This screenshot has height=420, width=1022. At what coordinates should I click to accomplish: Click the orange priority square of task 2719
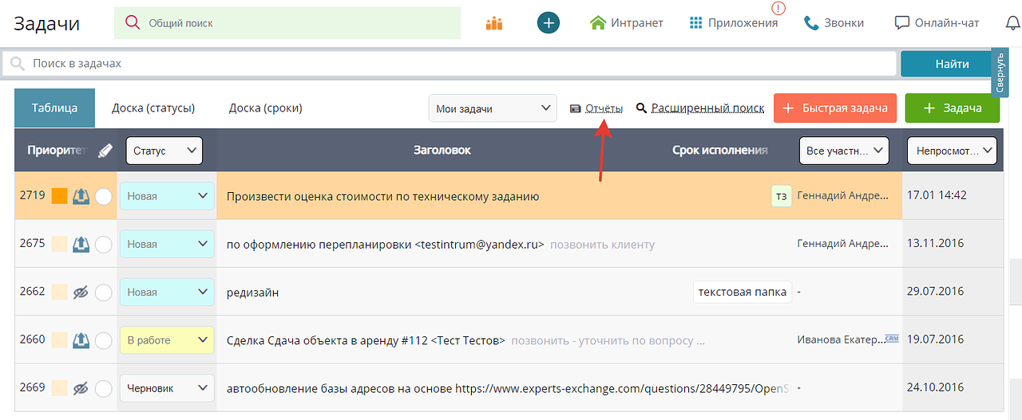59,196
